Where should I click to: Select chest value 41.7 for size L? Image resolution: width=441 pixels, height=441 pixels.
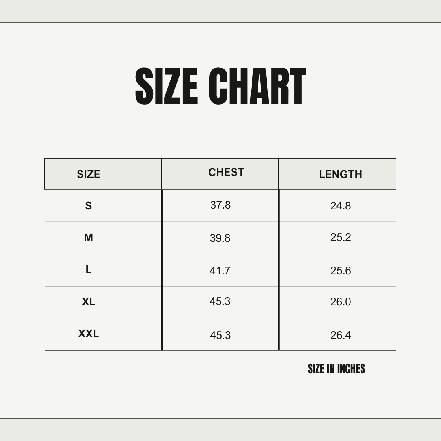pyautogui.click(x=220, y=270)
